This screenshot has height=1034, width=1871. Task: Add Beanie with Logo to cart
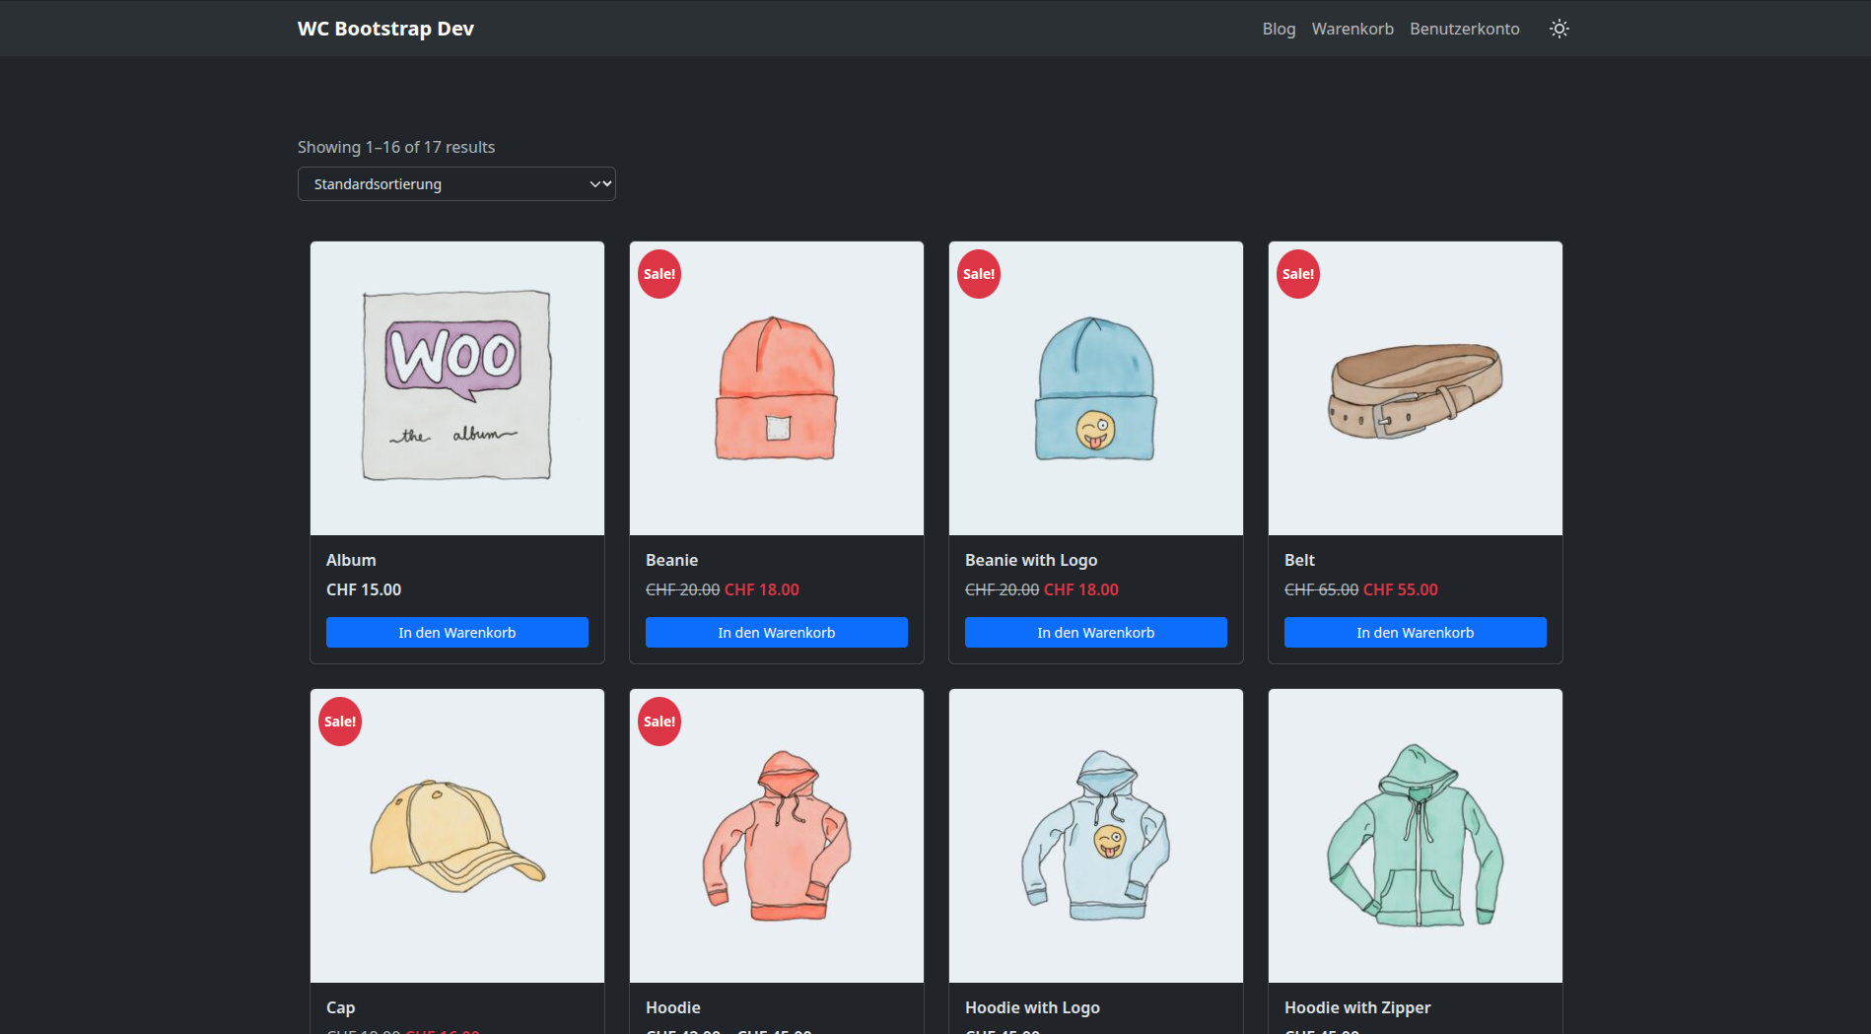tap(1095, 633)
